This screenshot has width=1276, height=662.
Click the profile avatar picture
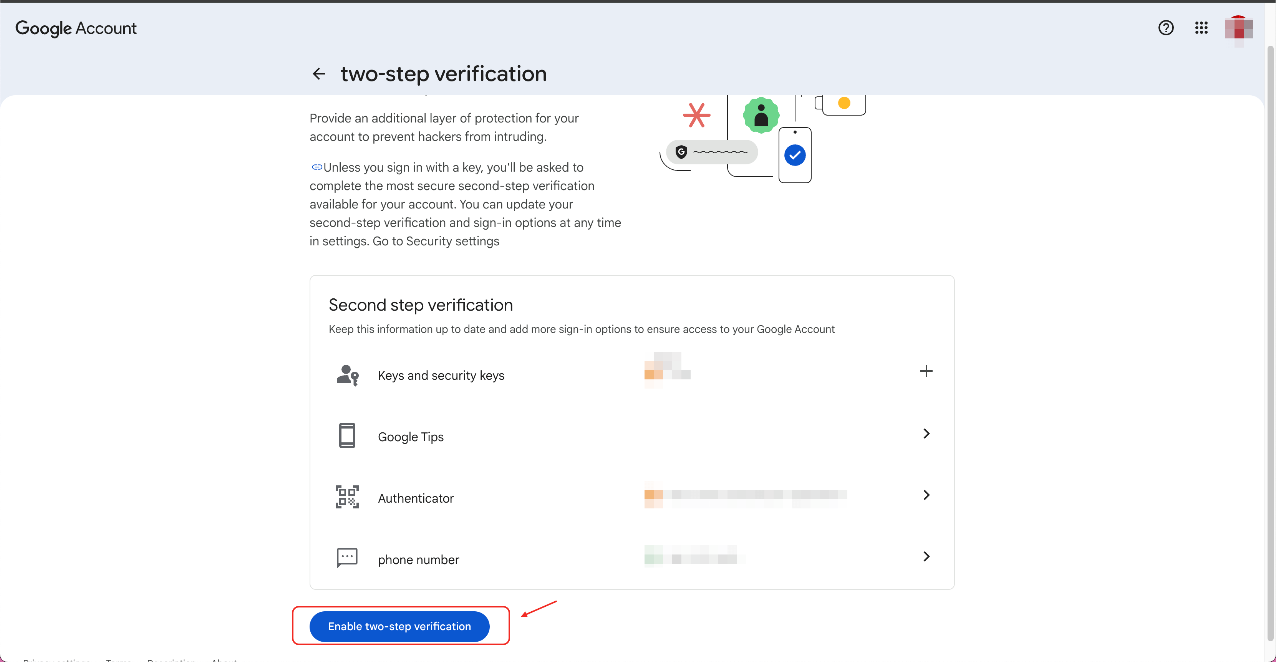(1238, 29)
